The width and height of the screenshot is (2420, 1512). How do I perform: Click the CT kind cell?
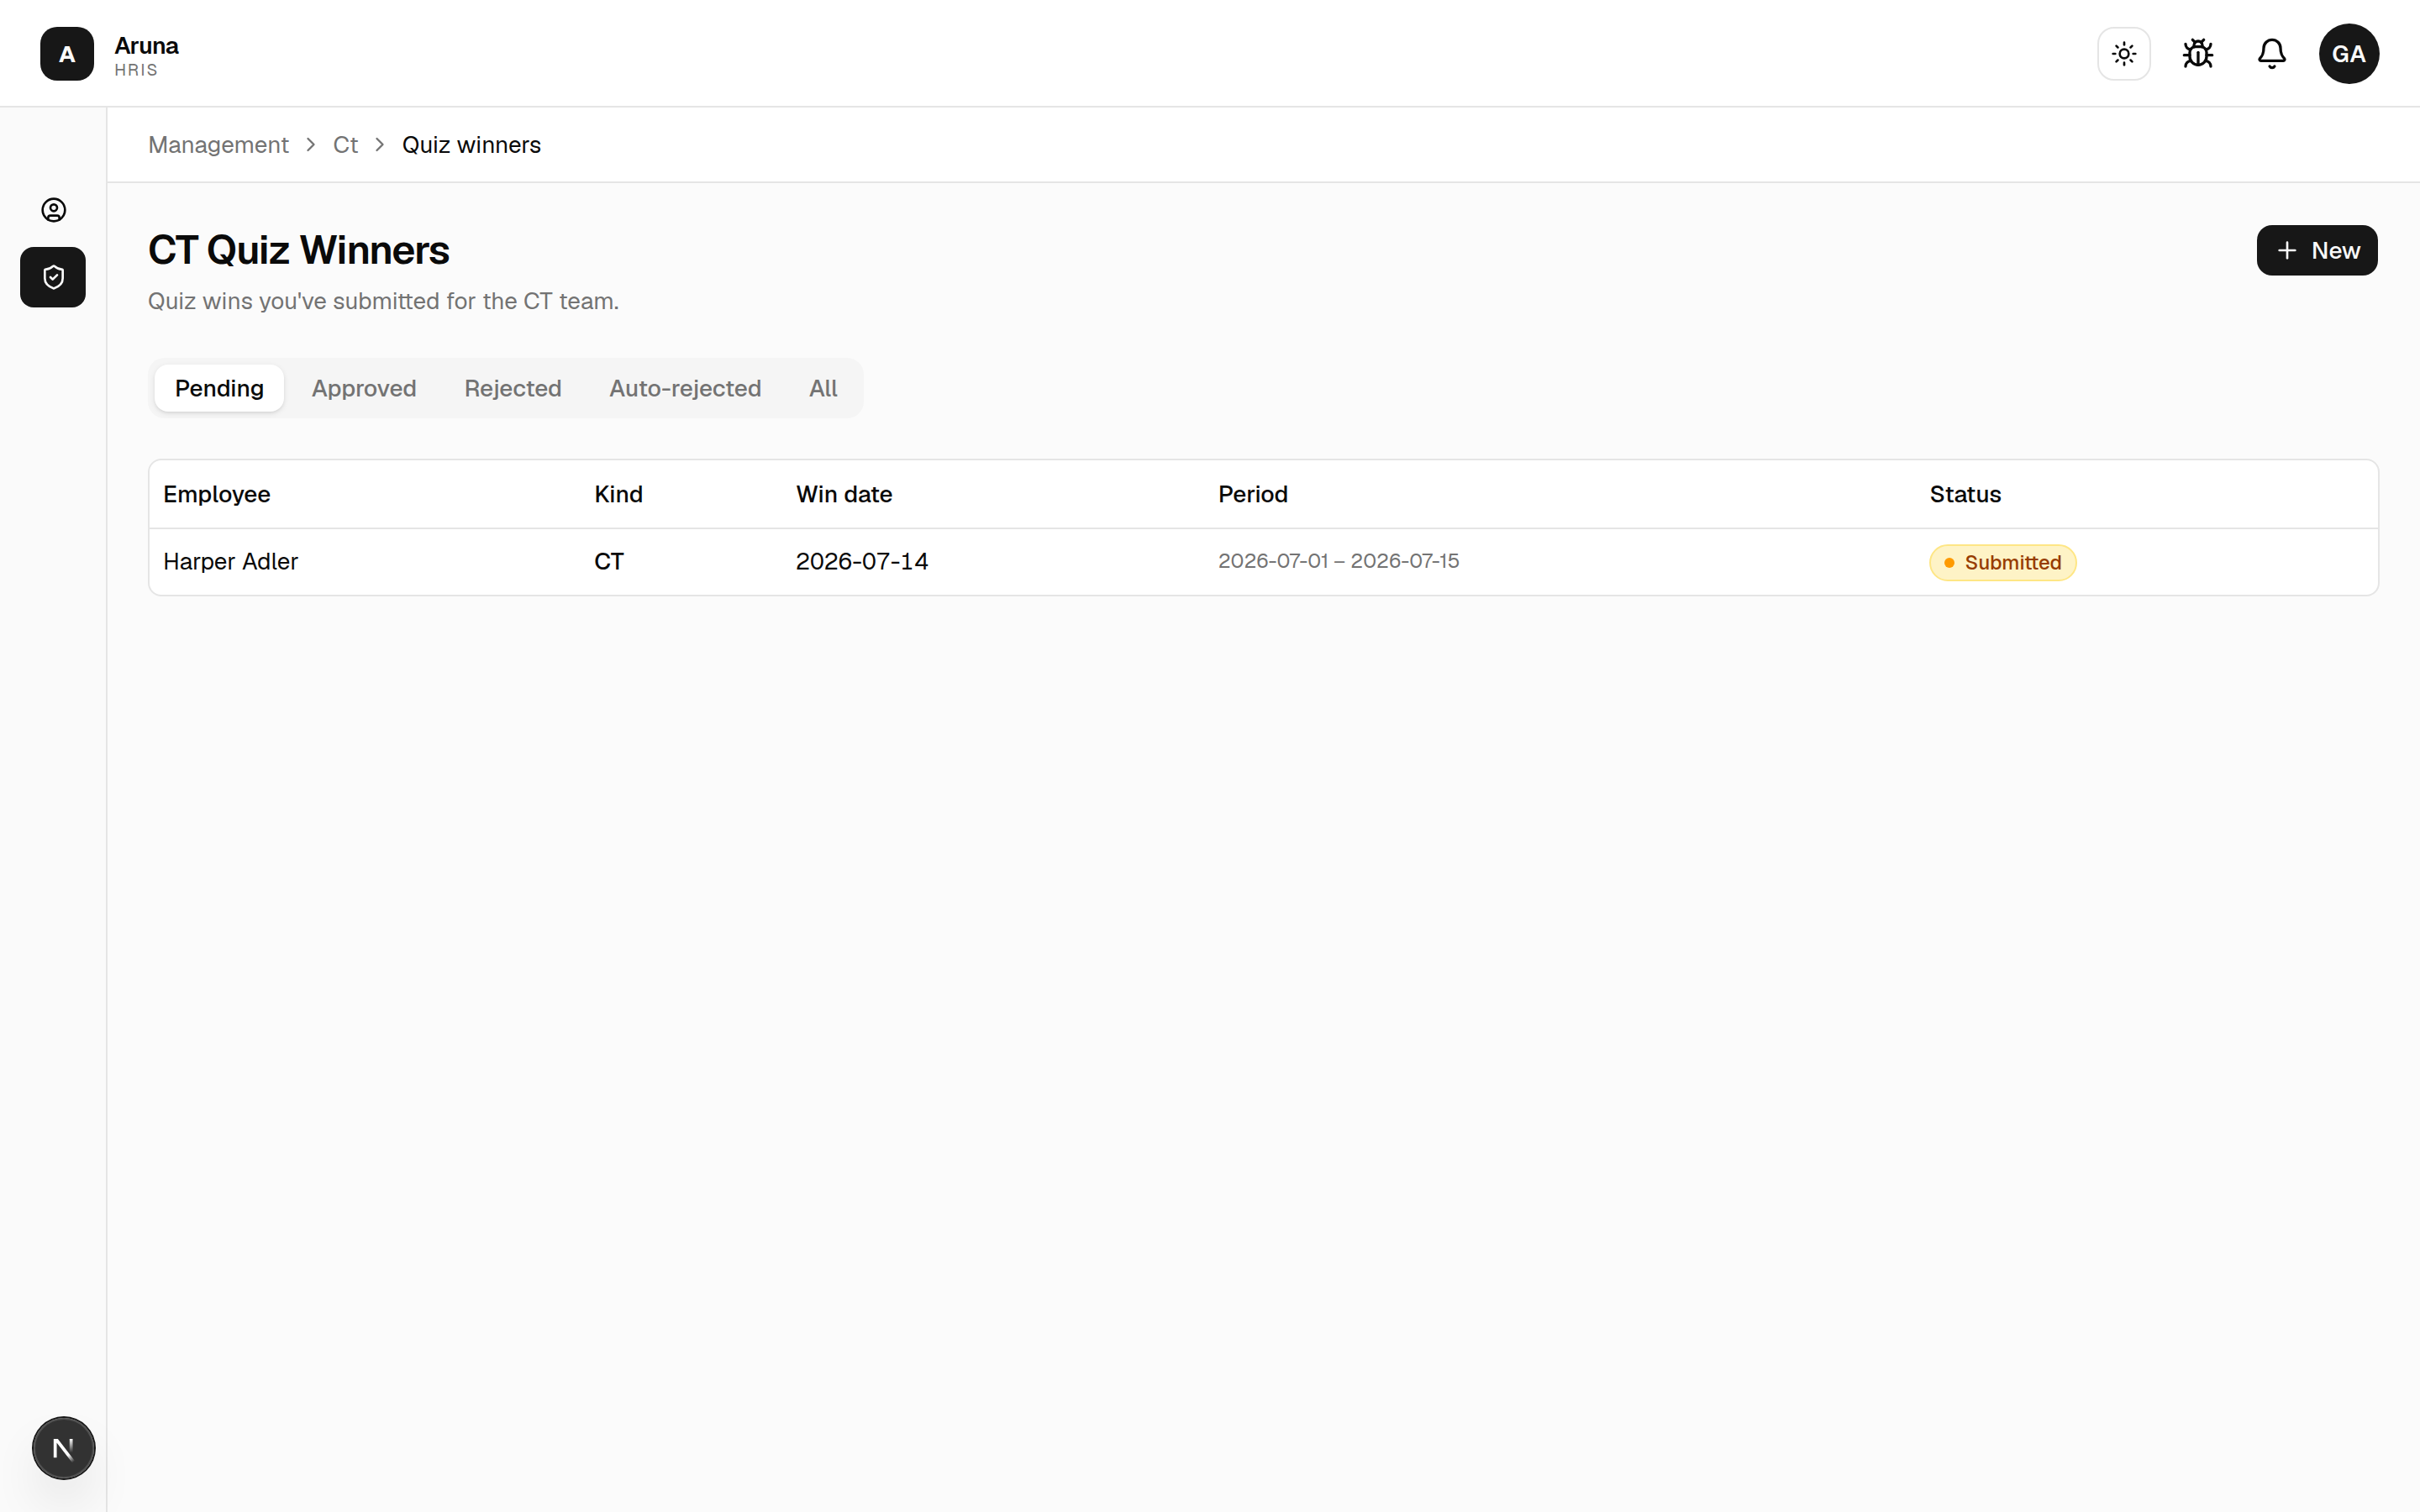[x=609, y=562]
